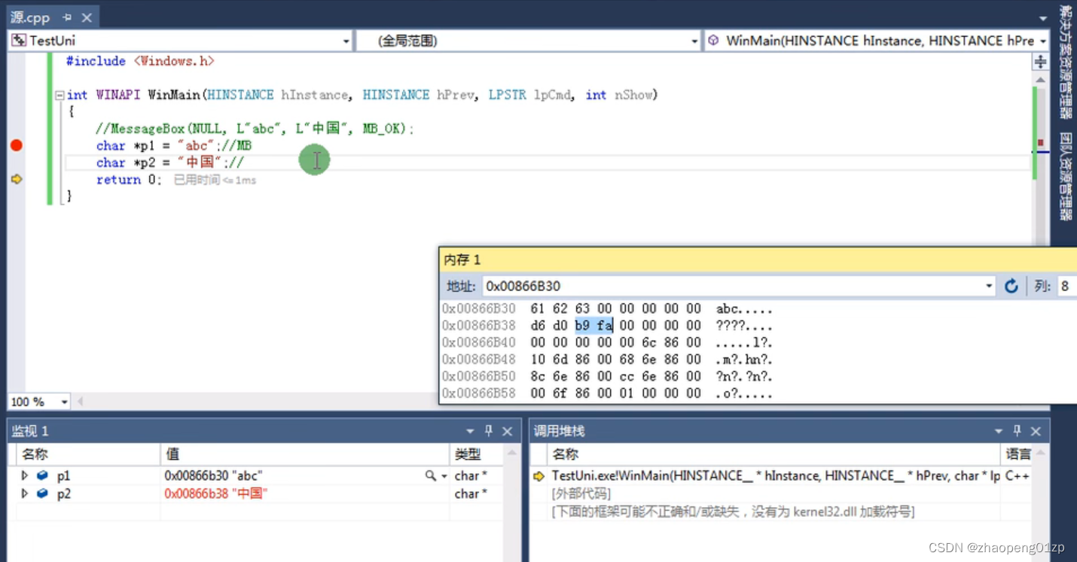Screen dimensions: 1077x562
Task: Open the p1 text visualizer magnifier
Action: pos(430,475)
